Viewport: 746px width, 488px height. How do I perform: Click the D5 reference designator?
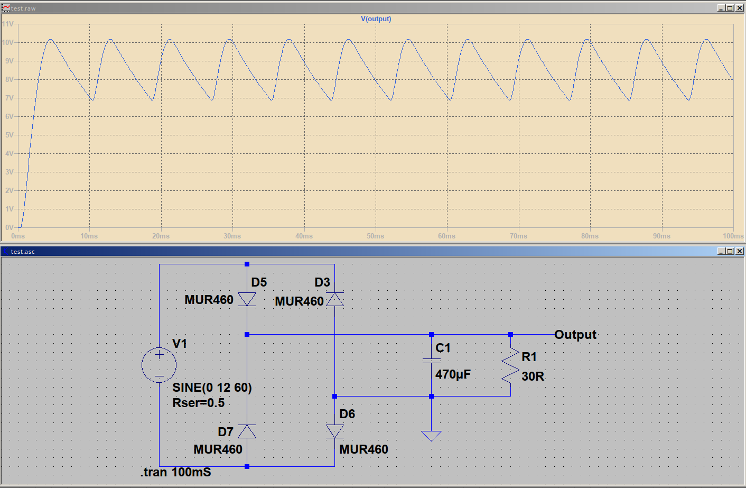(259, 282)
